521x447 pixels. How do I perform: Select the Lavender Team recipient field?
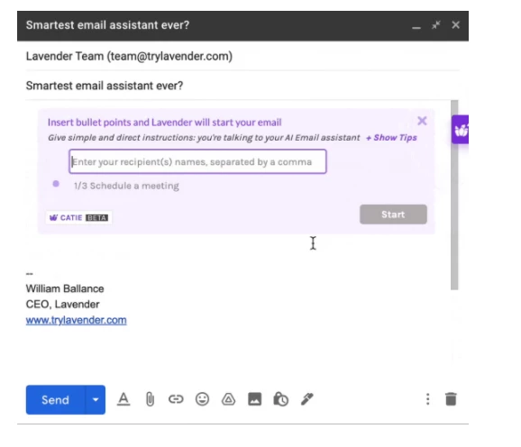pos(242,56)
